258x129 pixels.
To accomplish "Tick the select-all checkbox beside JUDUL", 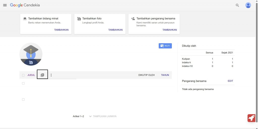I will (23, 75).
